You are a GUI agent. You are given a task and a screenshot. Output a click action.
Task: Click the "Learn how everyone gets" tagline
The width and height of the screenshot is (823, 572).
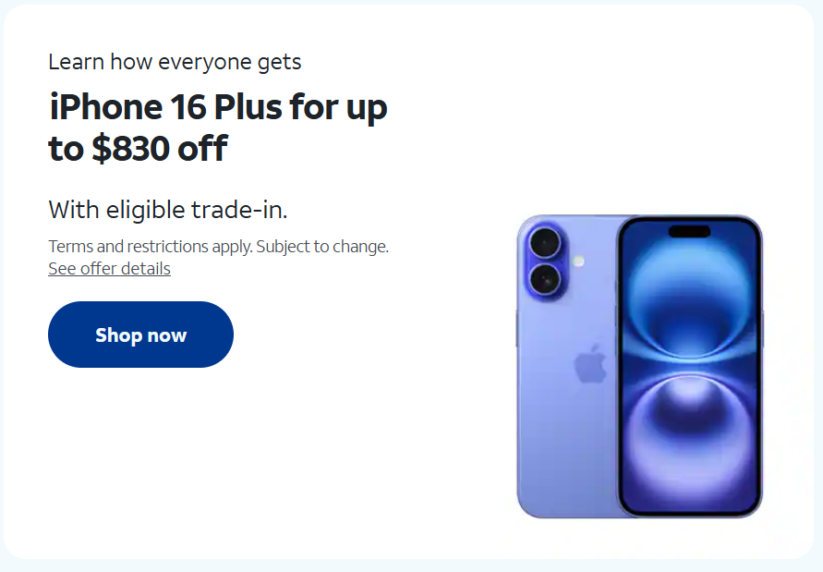[x=175, y=62]
